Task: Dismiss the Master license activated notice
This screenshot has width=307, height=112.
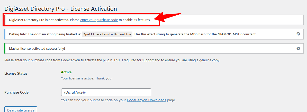Action: point(298,48)
